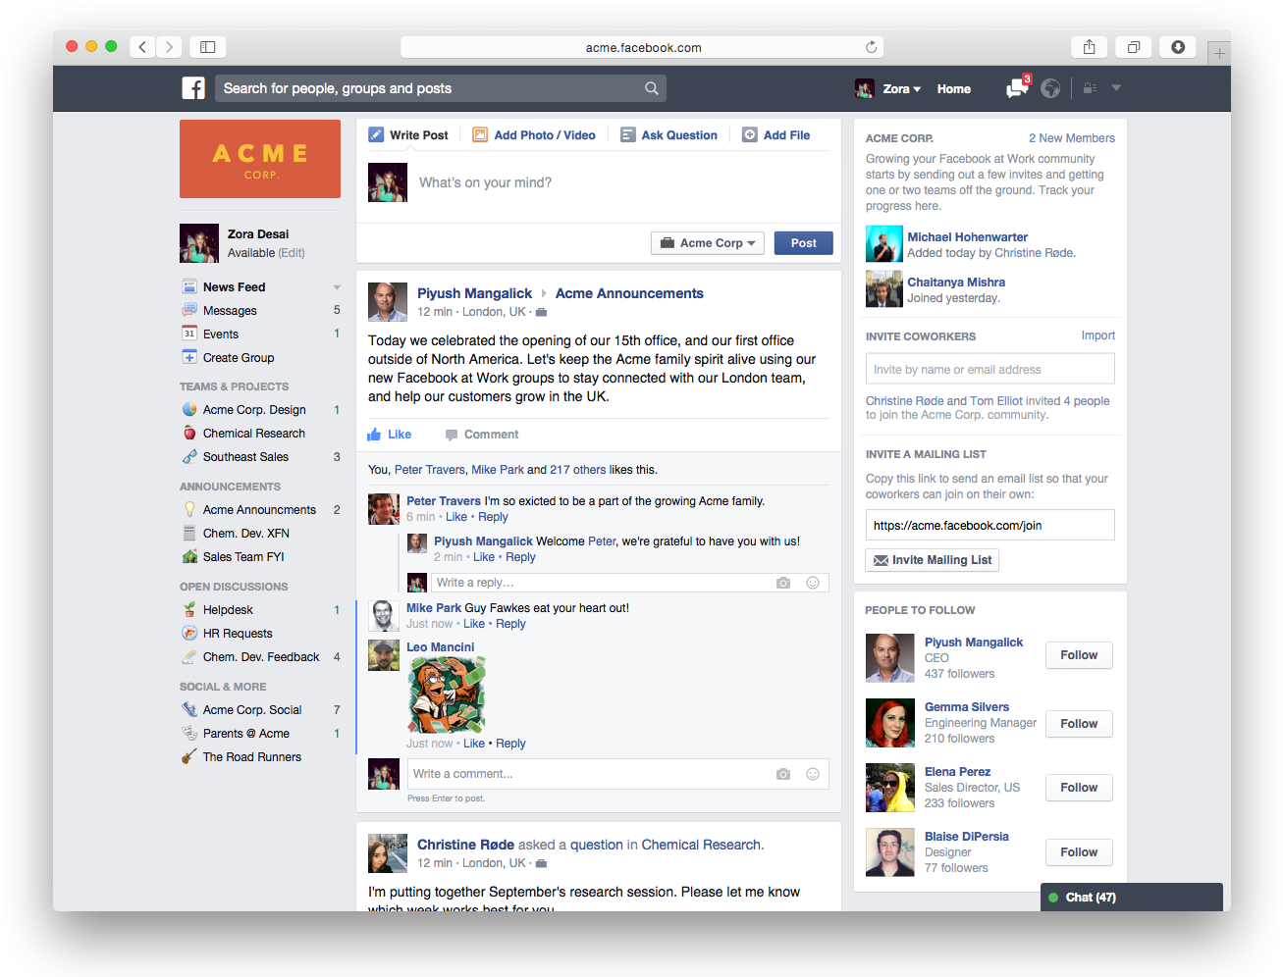
Task: Open the account menu arrow in header
Action: [1116, 88]
